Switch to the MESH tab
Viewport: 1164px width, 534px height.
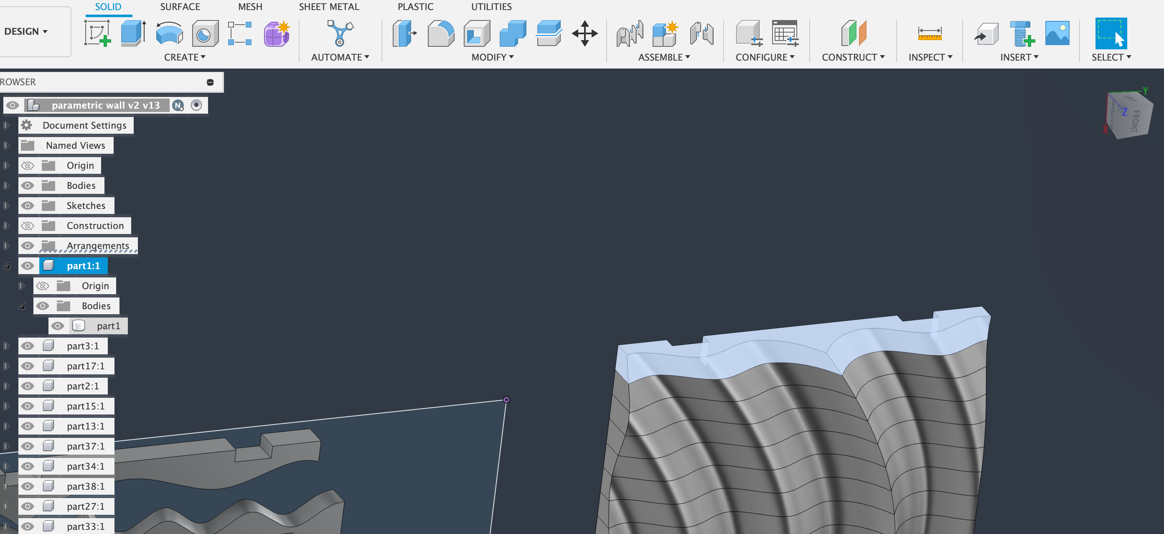click(250, 7)
